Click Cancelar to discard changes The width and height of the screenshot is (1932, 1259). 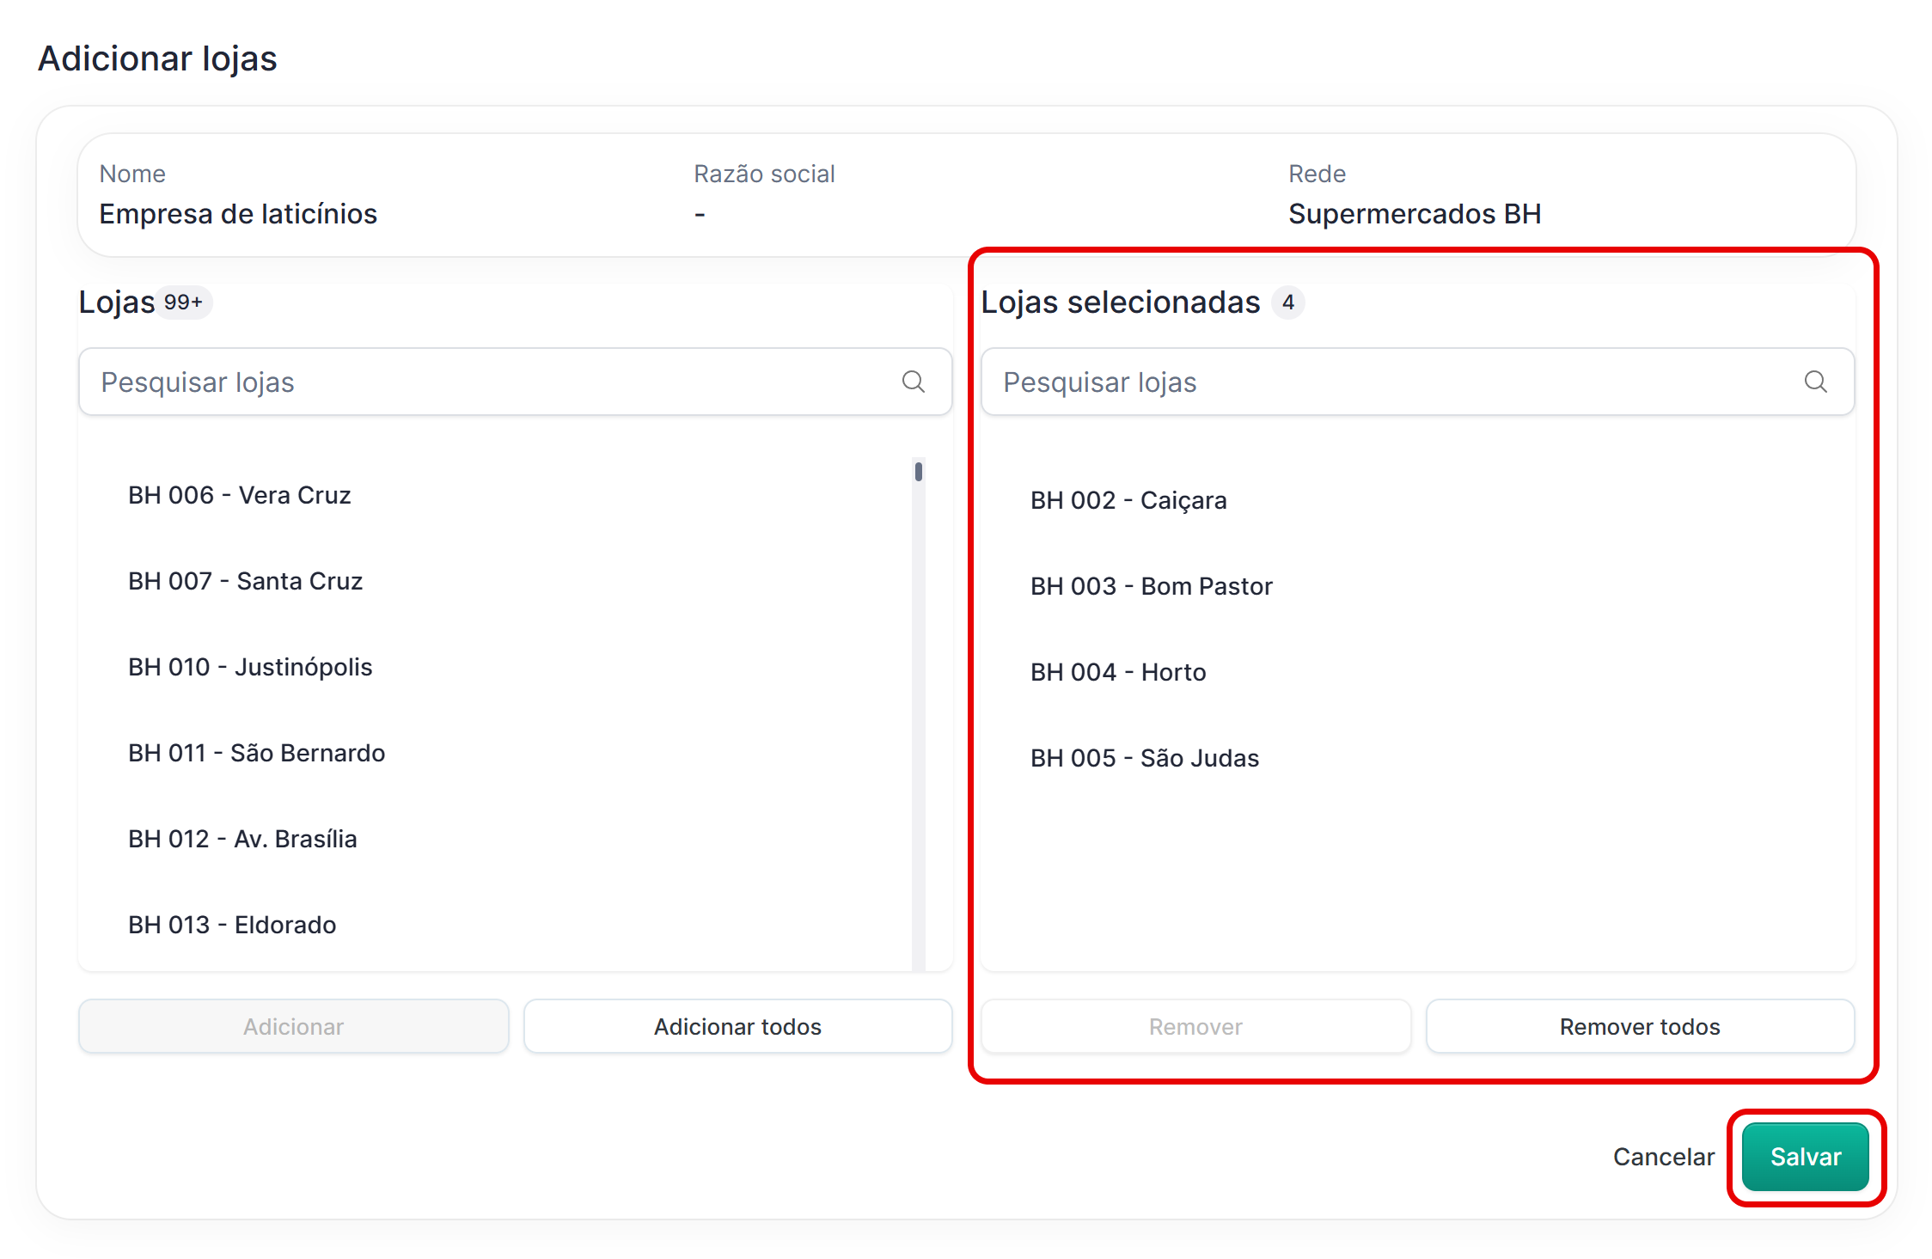(1663, 1157)
